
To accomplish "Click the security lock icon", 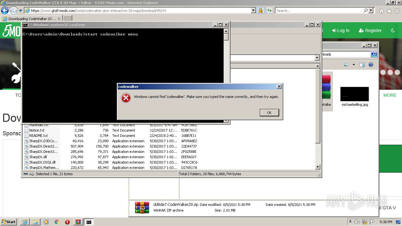I will pyautogui.click(x=260, y=10).
